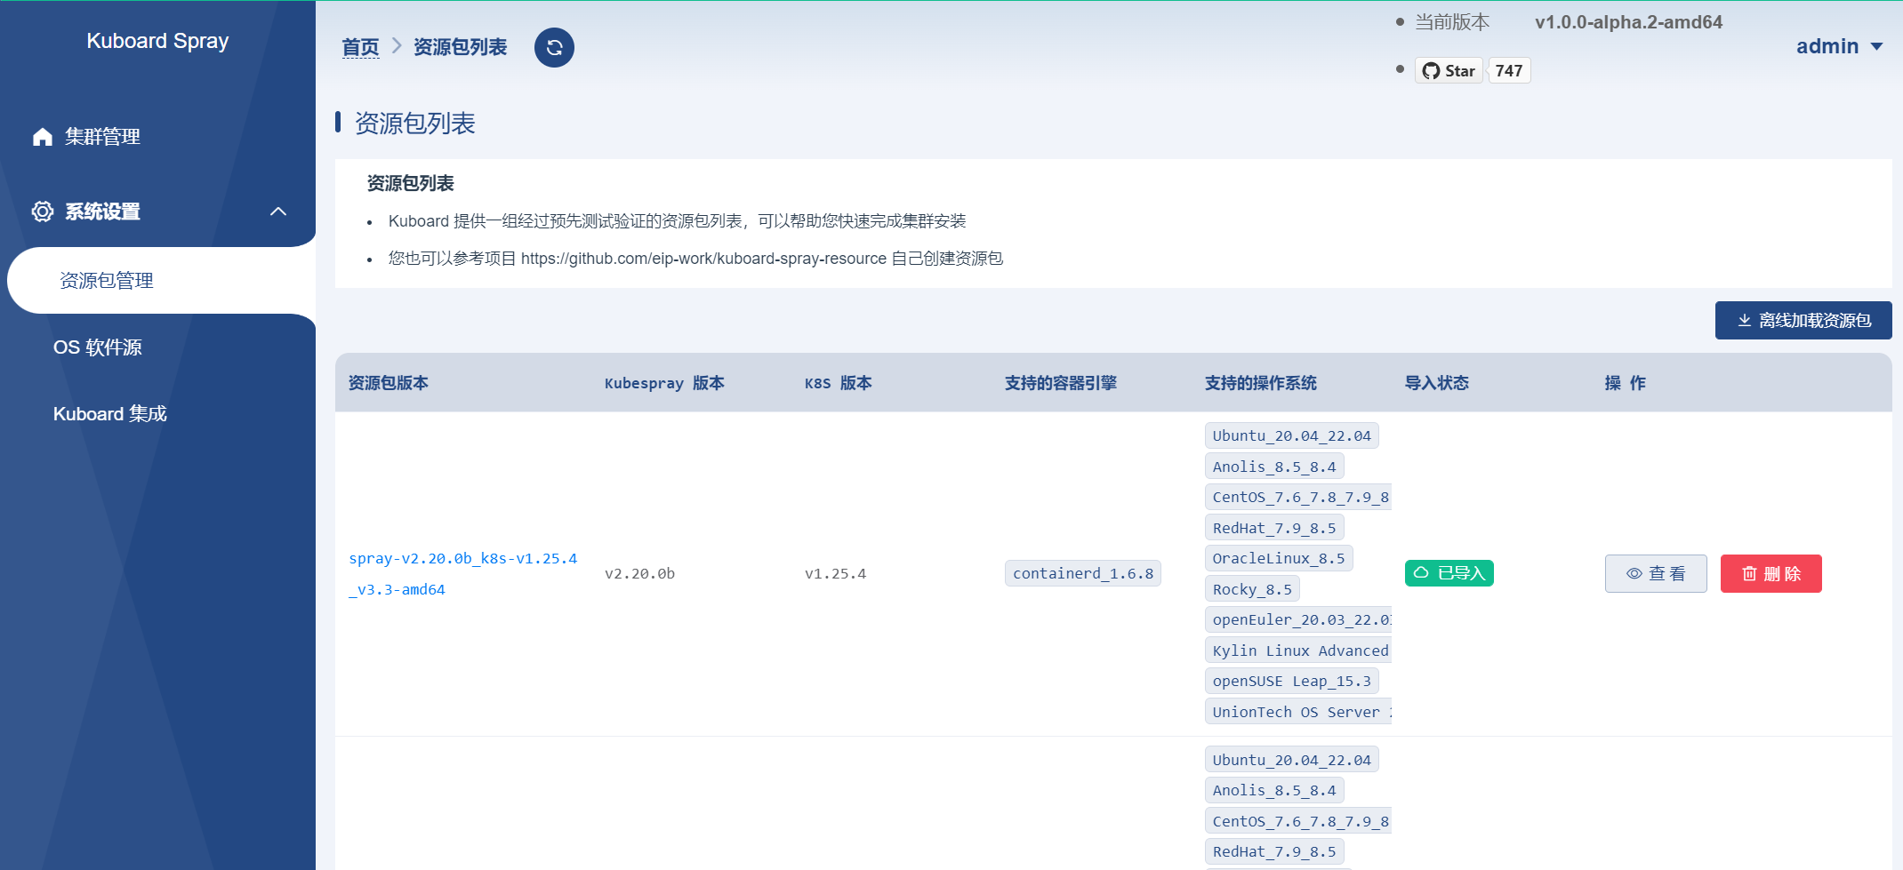Click the Kuboard Spray logo title

point(157,42)
